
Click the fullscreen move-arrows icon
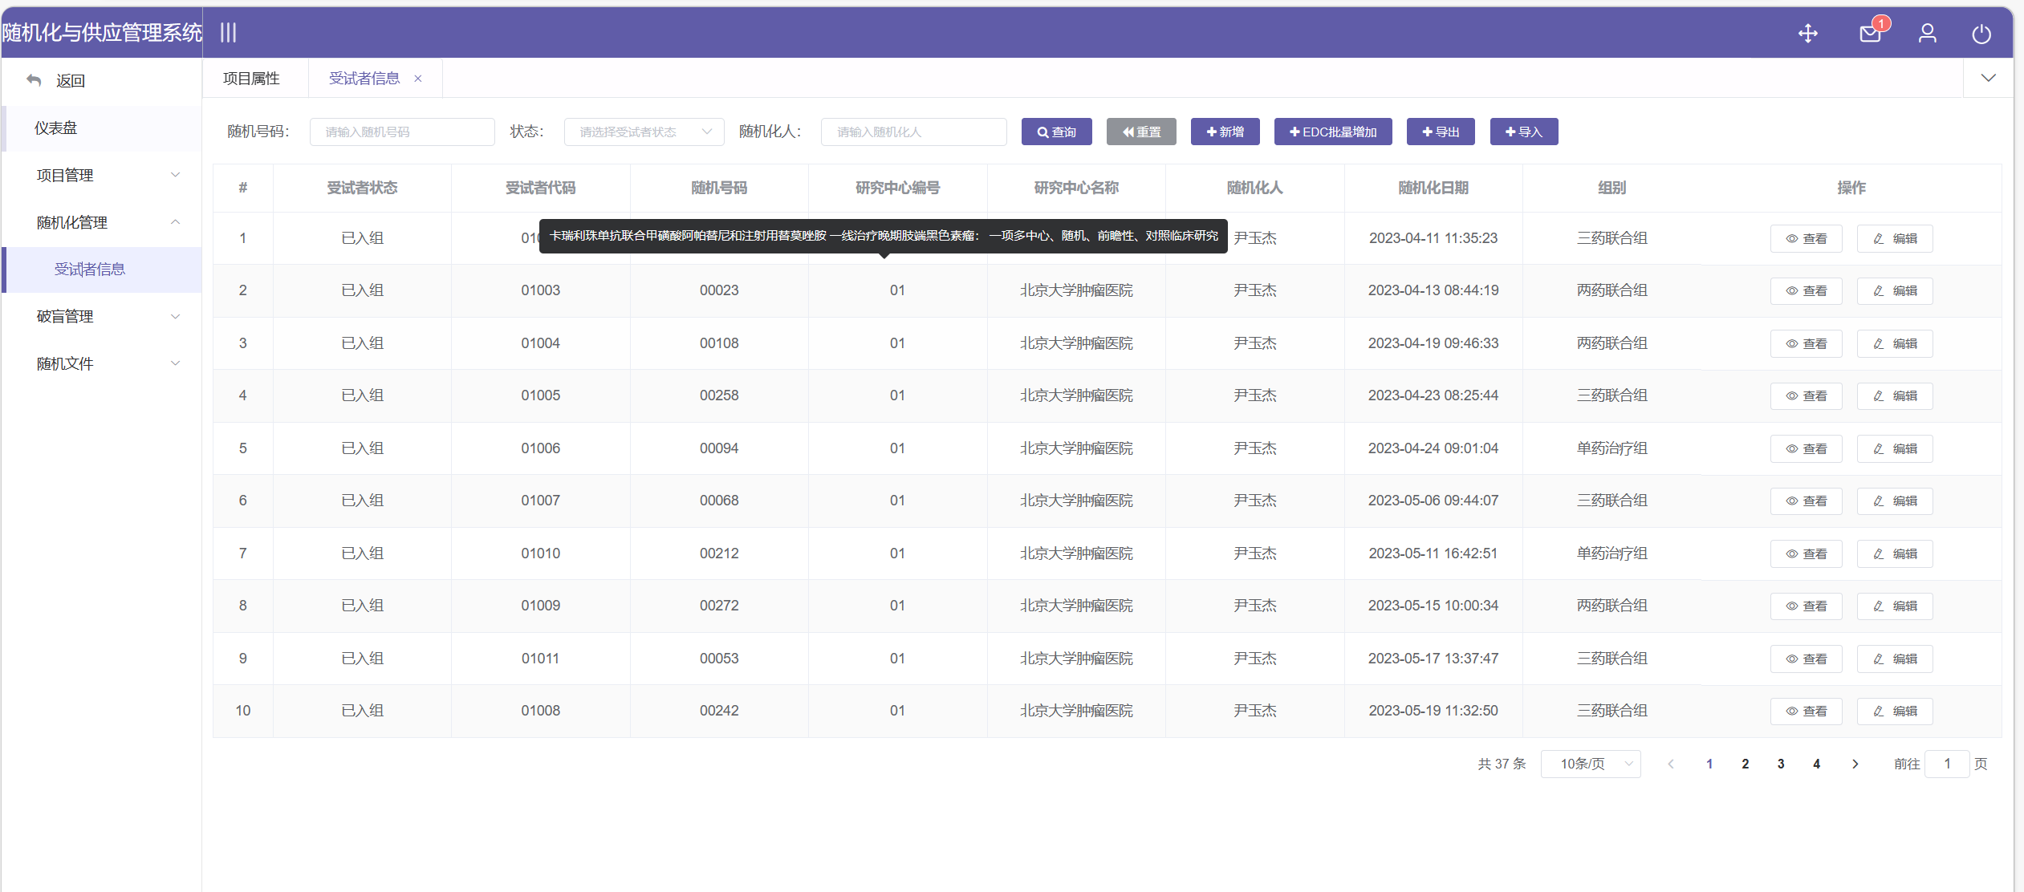pos(1808,33)
